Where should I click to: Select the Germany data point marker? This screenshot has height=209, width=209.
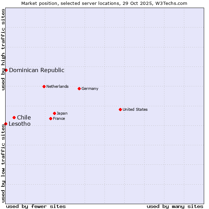pyautogui.click(x=79, y=88)
